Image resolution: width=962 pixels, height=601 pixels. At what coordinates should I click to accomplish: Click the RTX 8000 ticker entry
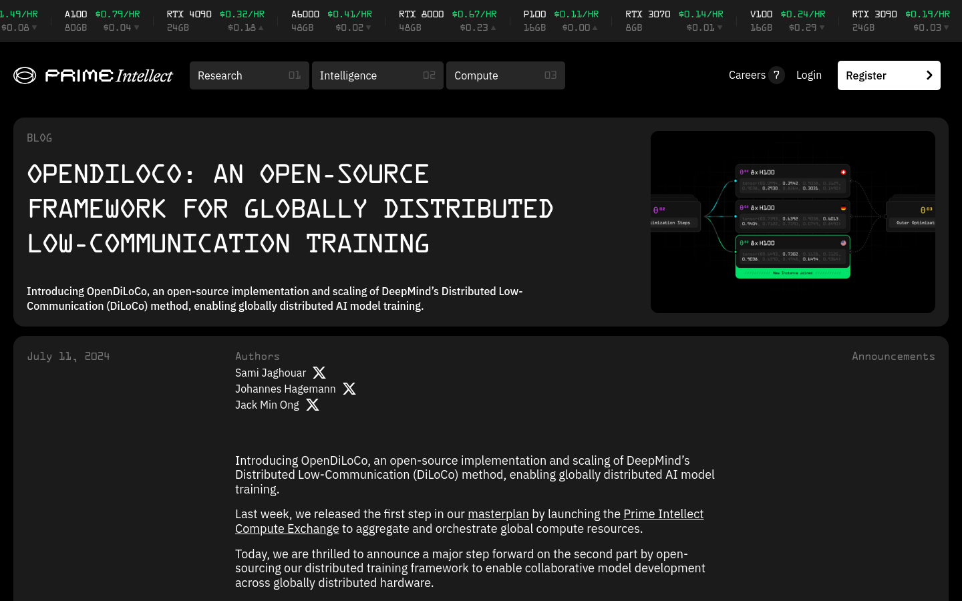click(448, 21)
